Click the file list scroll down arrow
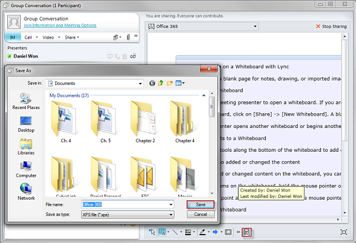Image resolution: width=356 pixels, height=243 pixels. (212, 194)
